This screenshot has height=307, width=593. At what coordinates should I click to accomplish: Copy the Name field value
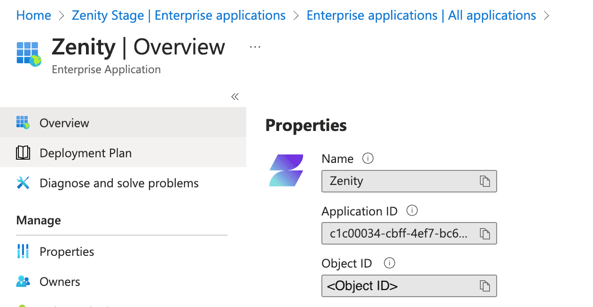click(x=485, y=181)
